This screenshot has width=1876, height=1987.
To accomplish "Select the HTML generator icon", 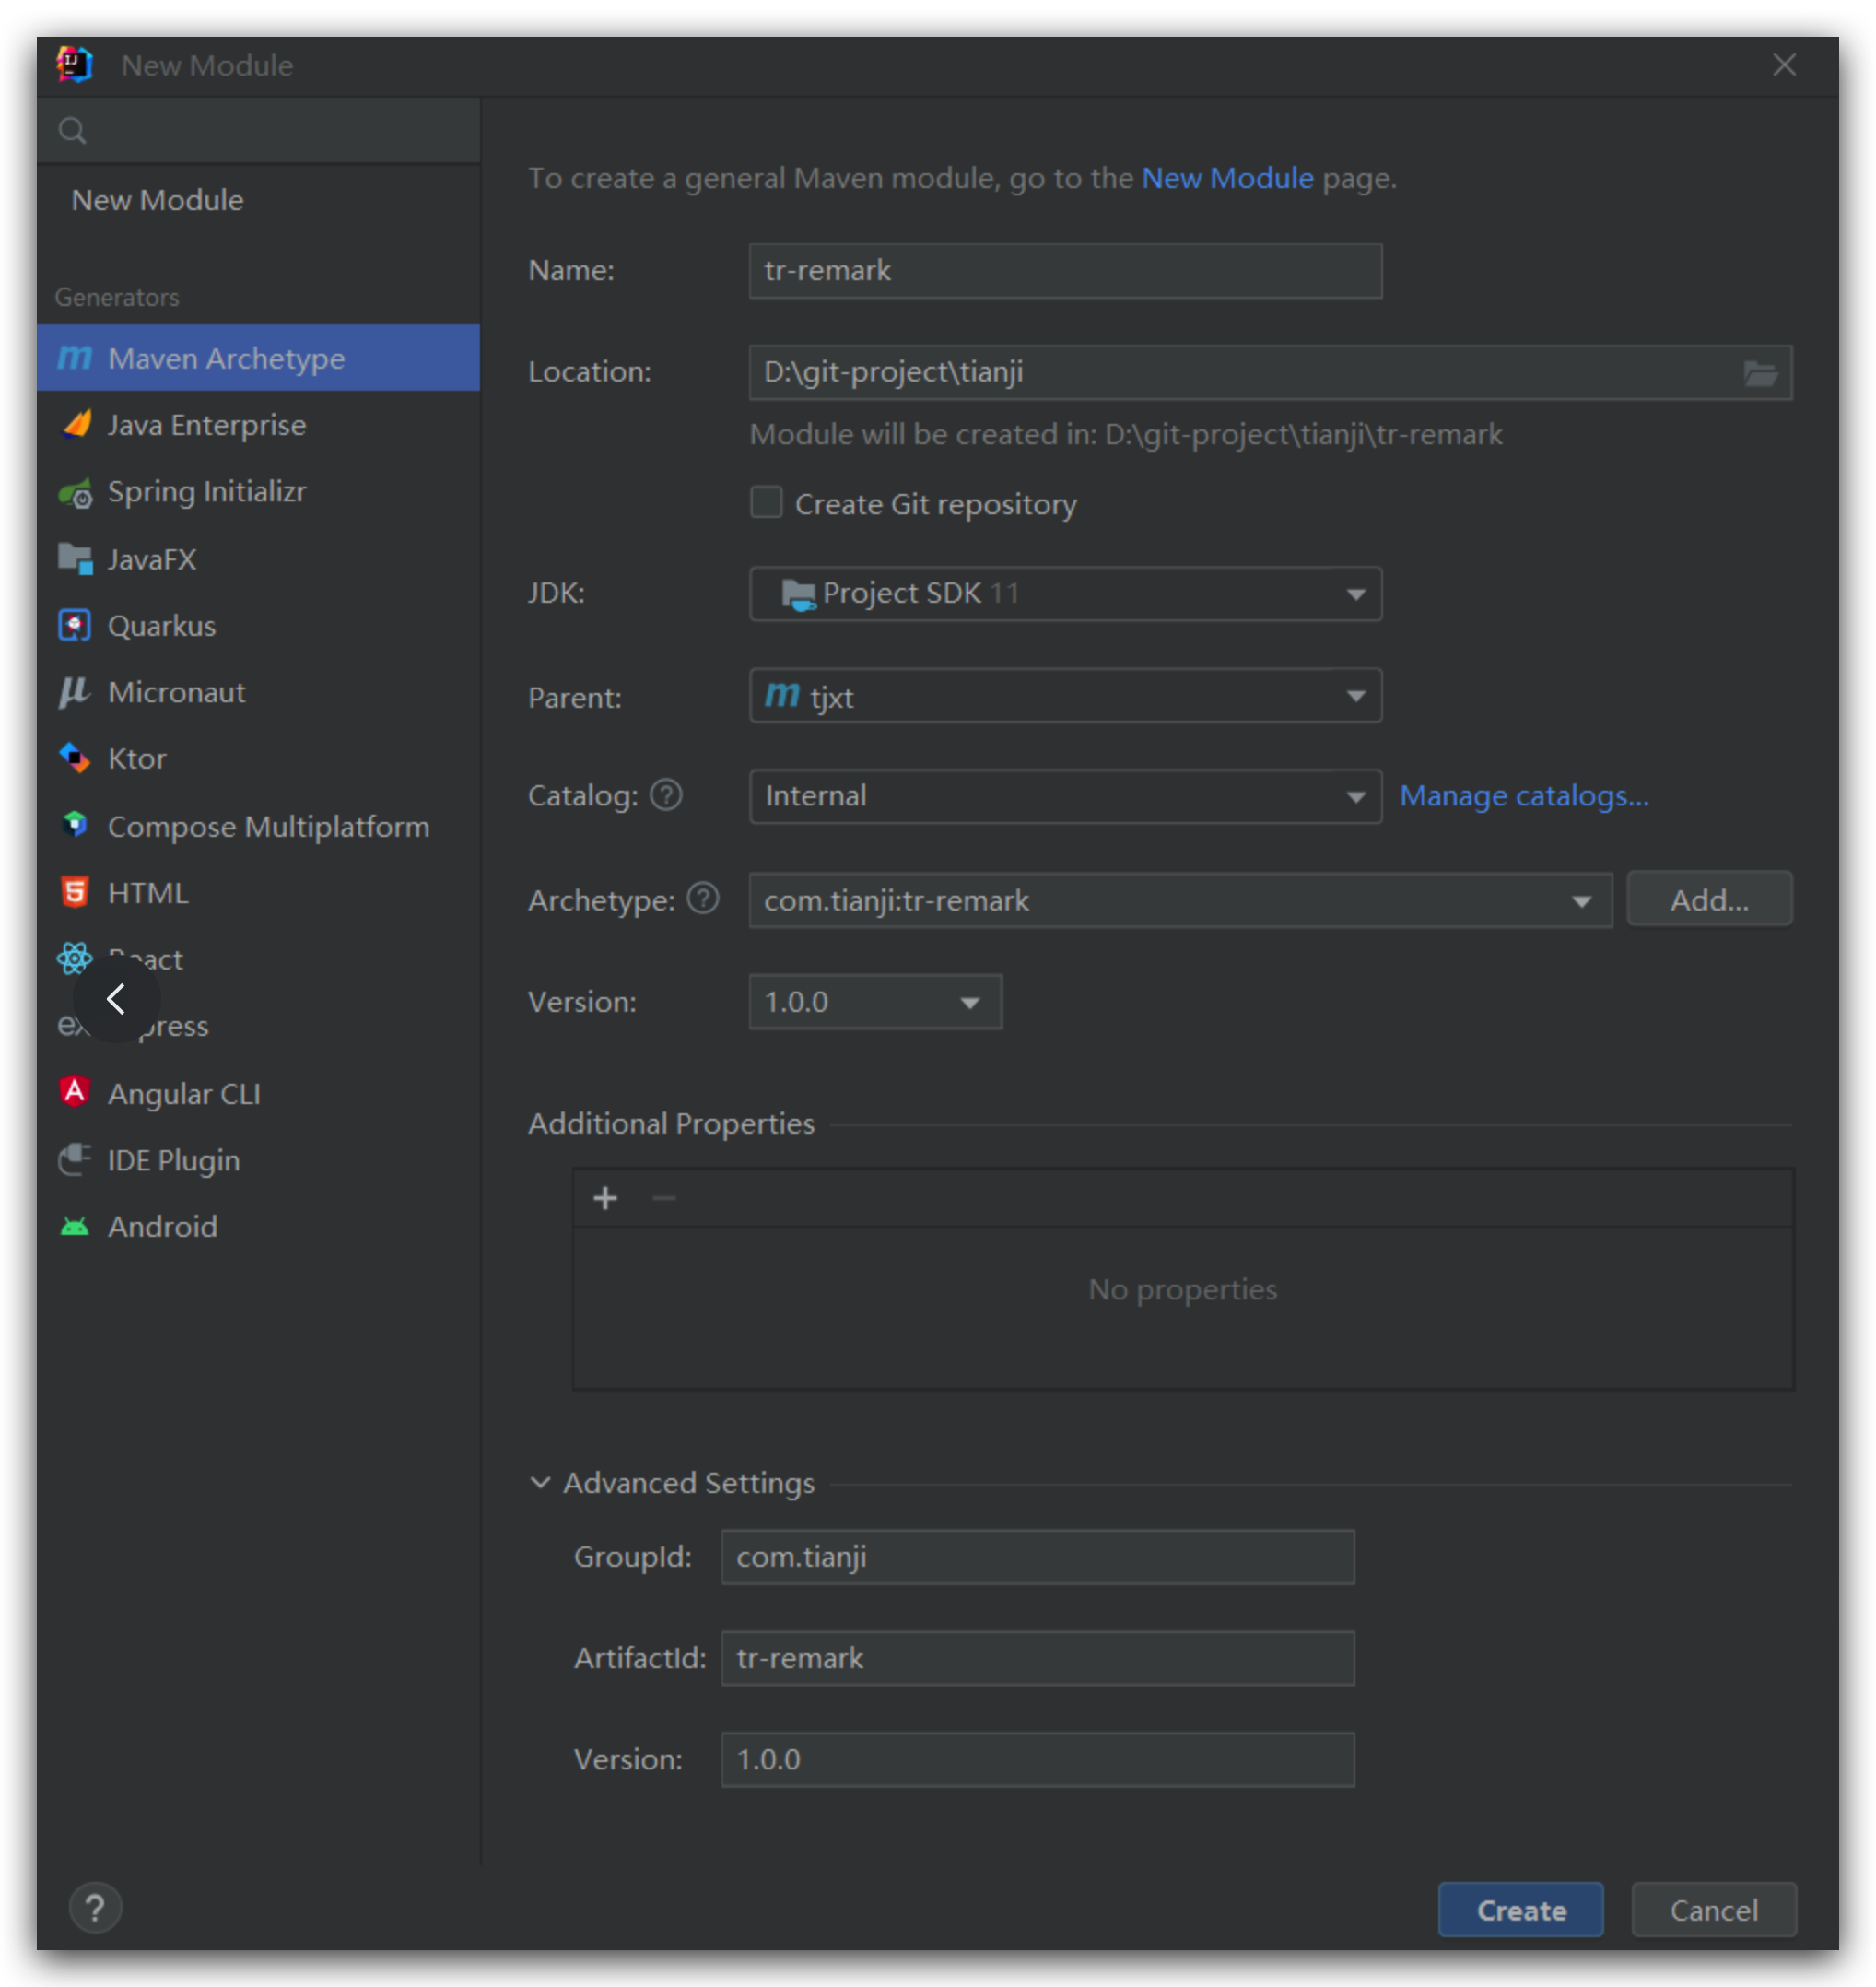I will (x=76, y=893).
